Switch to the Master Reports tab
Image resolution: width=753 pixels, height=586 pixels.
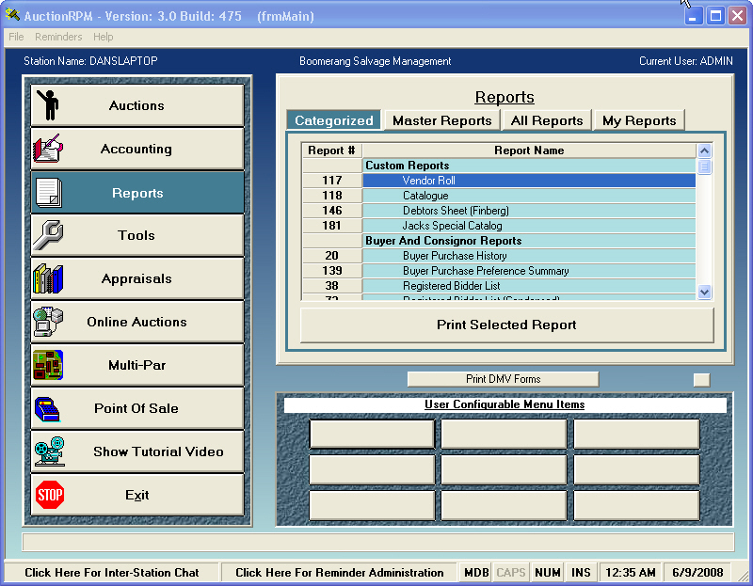442,120
